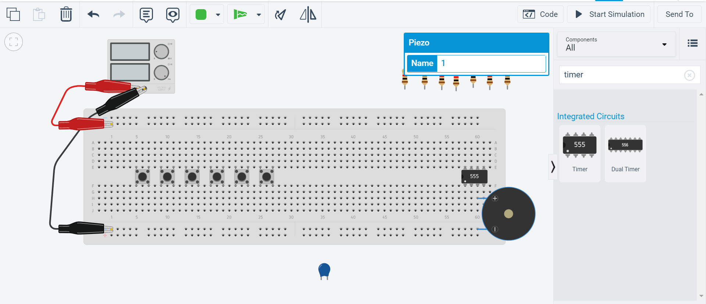
Task: Click the Paste clipboard icon
Action: click(x=39, y=14)
